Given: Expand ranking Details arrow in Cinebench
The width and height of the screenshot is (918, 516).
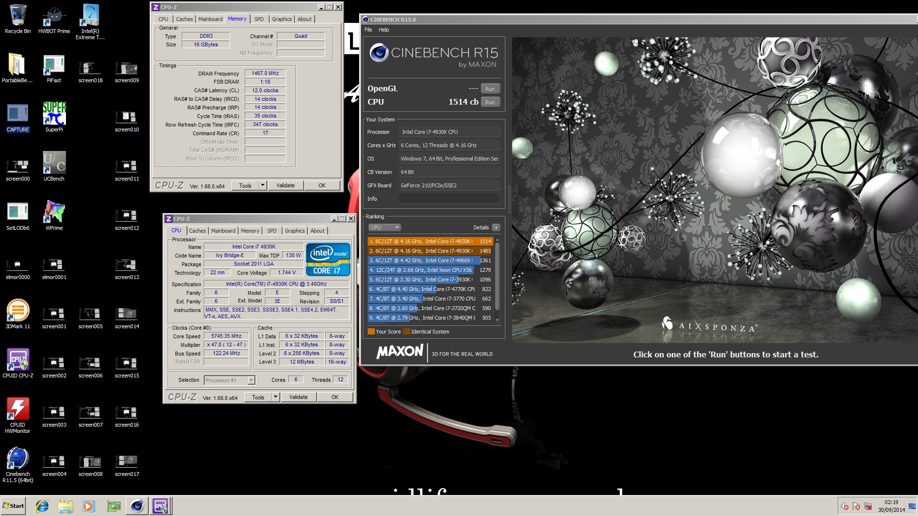Looking at the screenshot, I should tap(496, 227).
